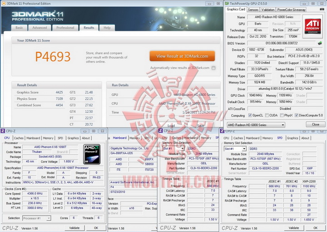This screenshot has width=327, height=232.
Task: Click the Close button in GPU-Z
Action: tap(316, 125)
